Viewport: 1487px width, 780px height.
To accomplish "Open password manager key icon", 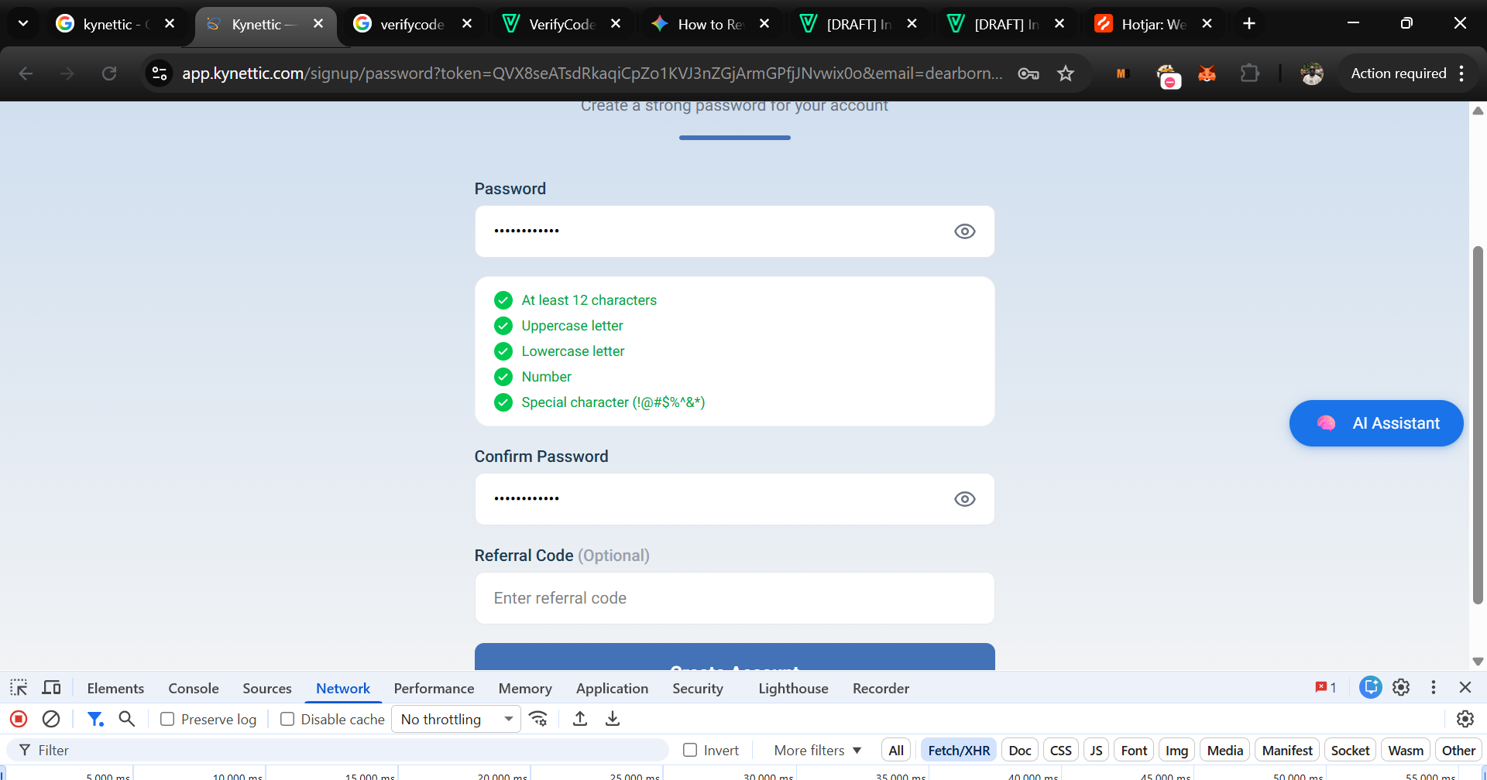I will click(1029, 74).
